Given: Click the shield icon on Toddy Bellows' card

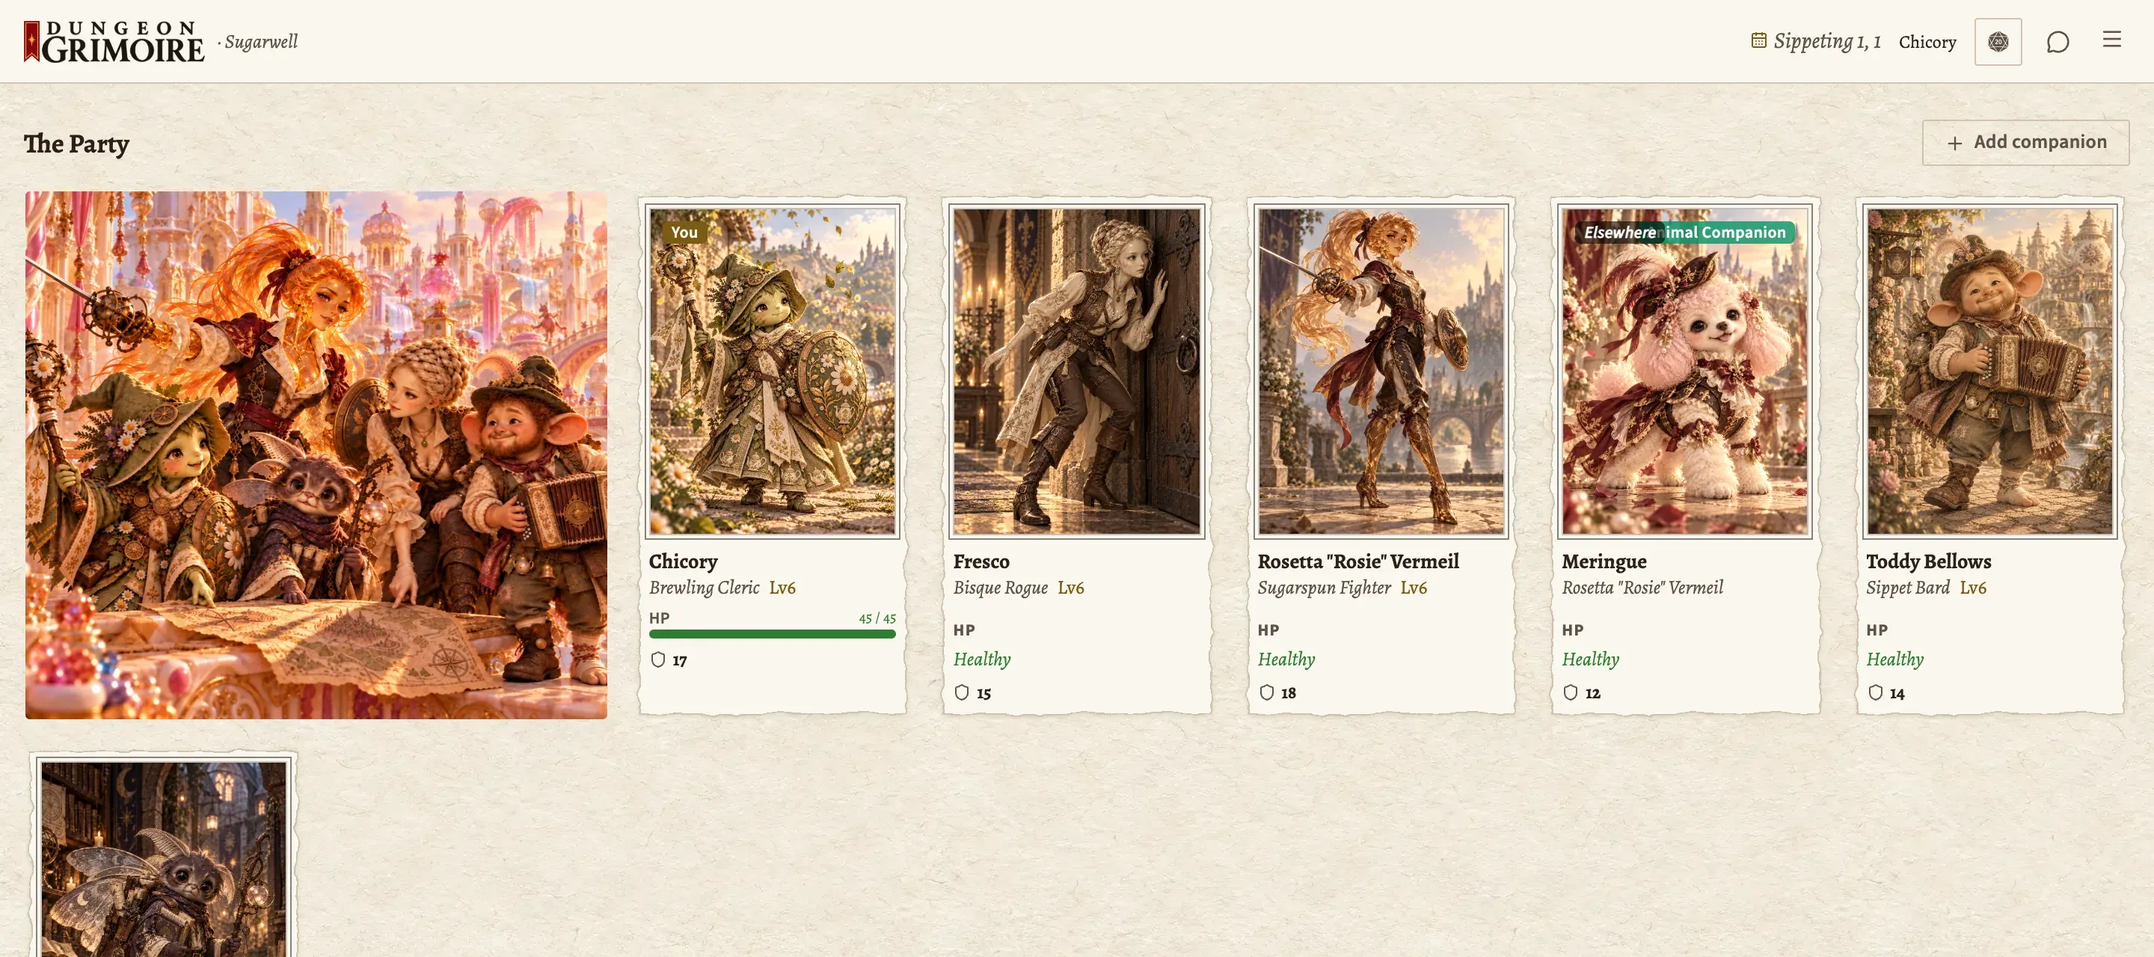Looking at the screenshot, I should (x=1875, y=692).
